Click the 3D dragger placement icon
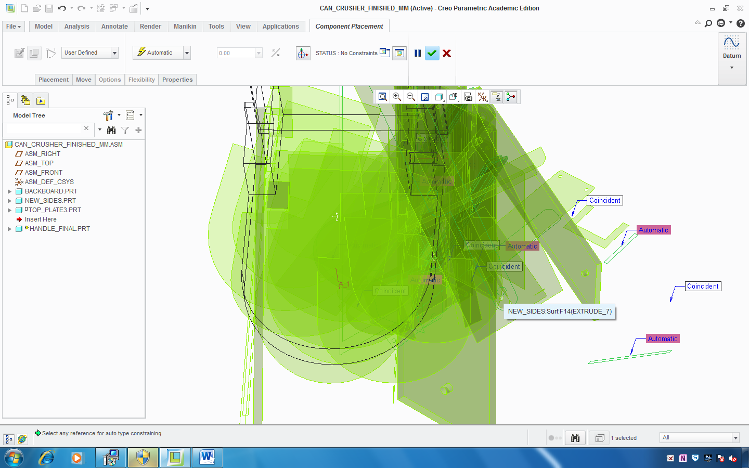 303,53
